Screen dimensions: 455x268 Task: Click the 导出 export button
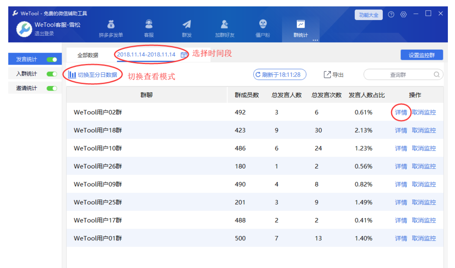click(334, 75)
